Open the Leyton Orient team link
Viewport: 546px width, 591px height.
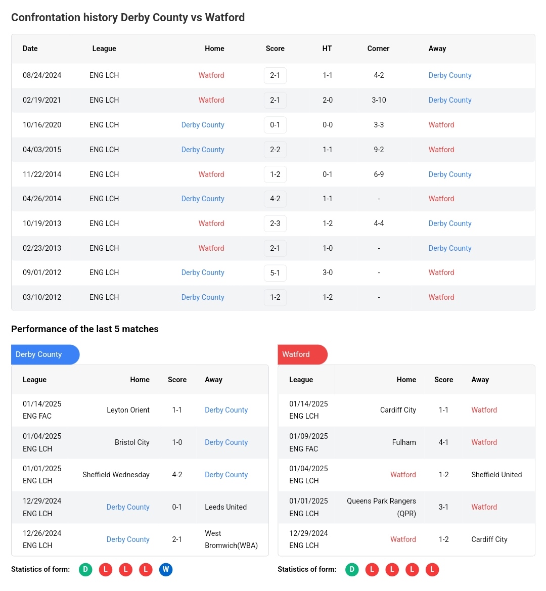[128, 410]
